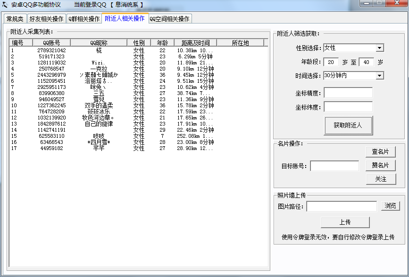Select QQ account 1281119032
This screenshot has height=277, width=409.
pos(51,63)
